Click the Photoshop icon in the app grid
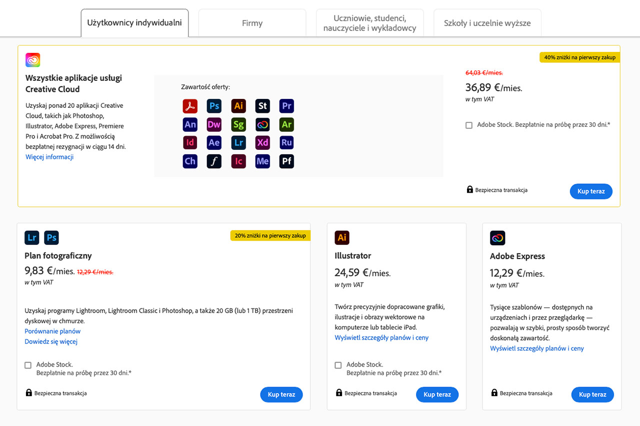640x426 pixels. pos(214,106)
